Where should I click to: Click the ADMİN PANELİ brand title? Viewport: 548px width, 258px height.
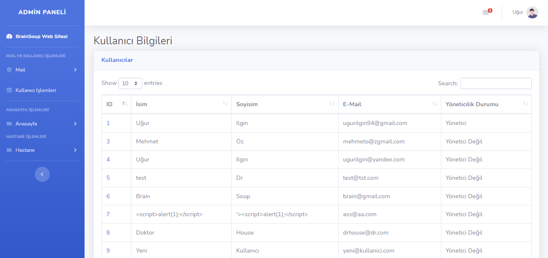pyautogui.click(x=42, y=12)
